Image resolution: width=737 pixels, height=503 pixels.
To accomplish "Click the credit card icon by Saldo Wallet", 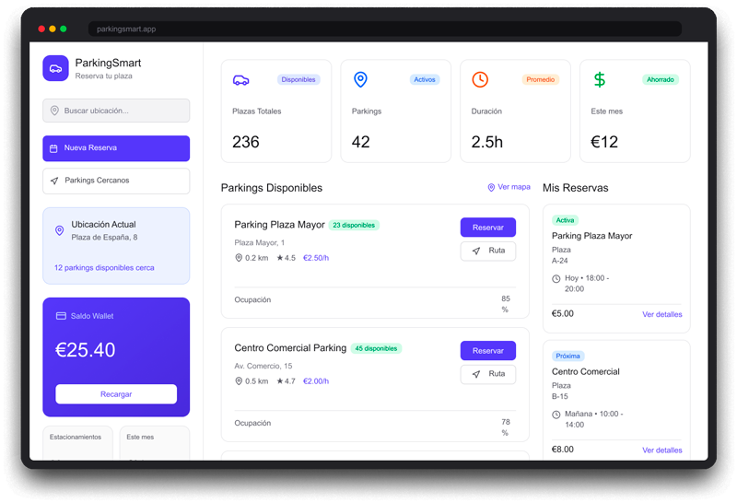I will (x=61, y=316).
